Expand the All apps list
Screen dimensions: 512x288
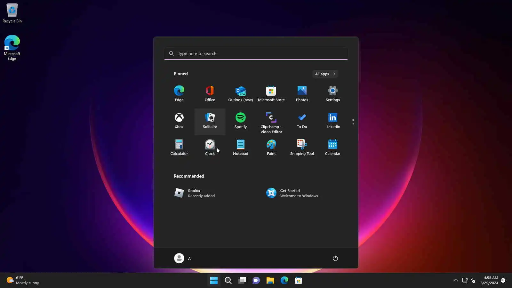tap(325, 74)
